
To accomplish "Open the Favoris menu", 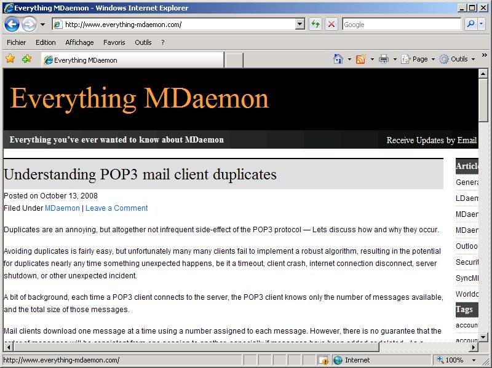I will (114, 42).
